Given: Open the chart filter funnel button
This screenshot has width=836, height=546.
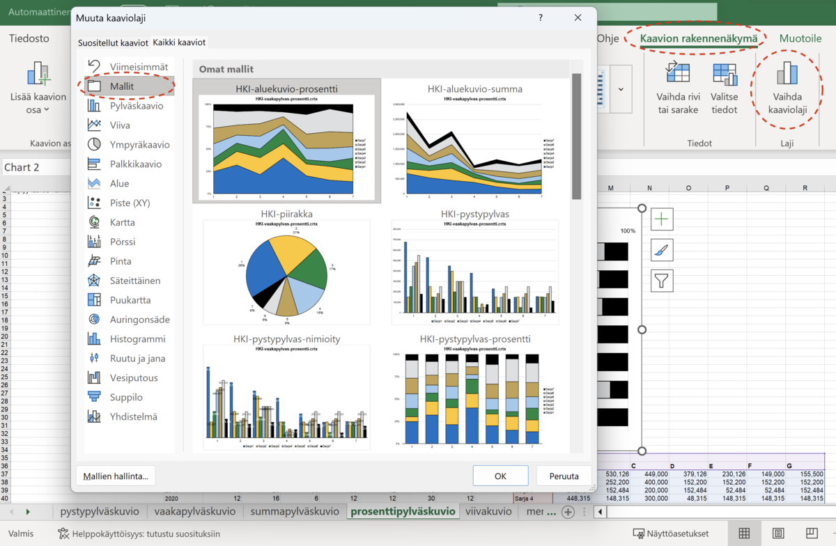Looking at the screenshot, I should [x=662, y=281].
